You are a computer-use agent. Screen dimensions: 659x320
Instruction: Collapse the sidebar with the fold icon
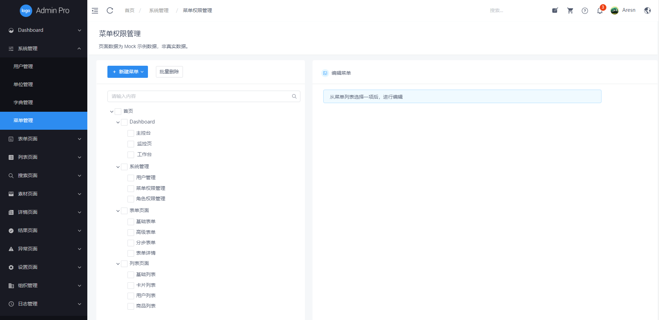point(95,11)
